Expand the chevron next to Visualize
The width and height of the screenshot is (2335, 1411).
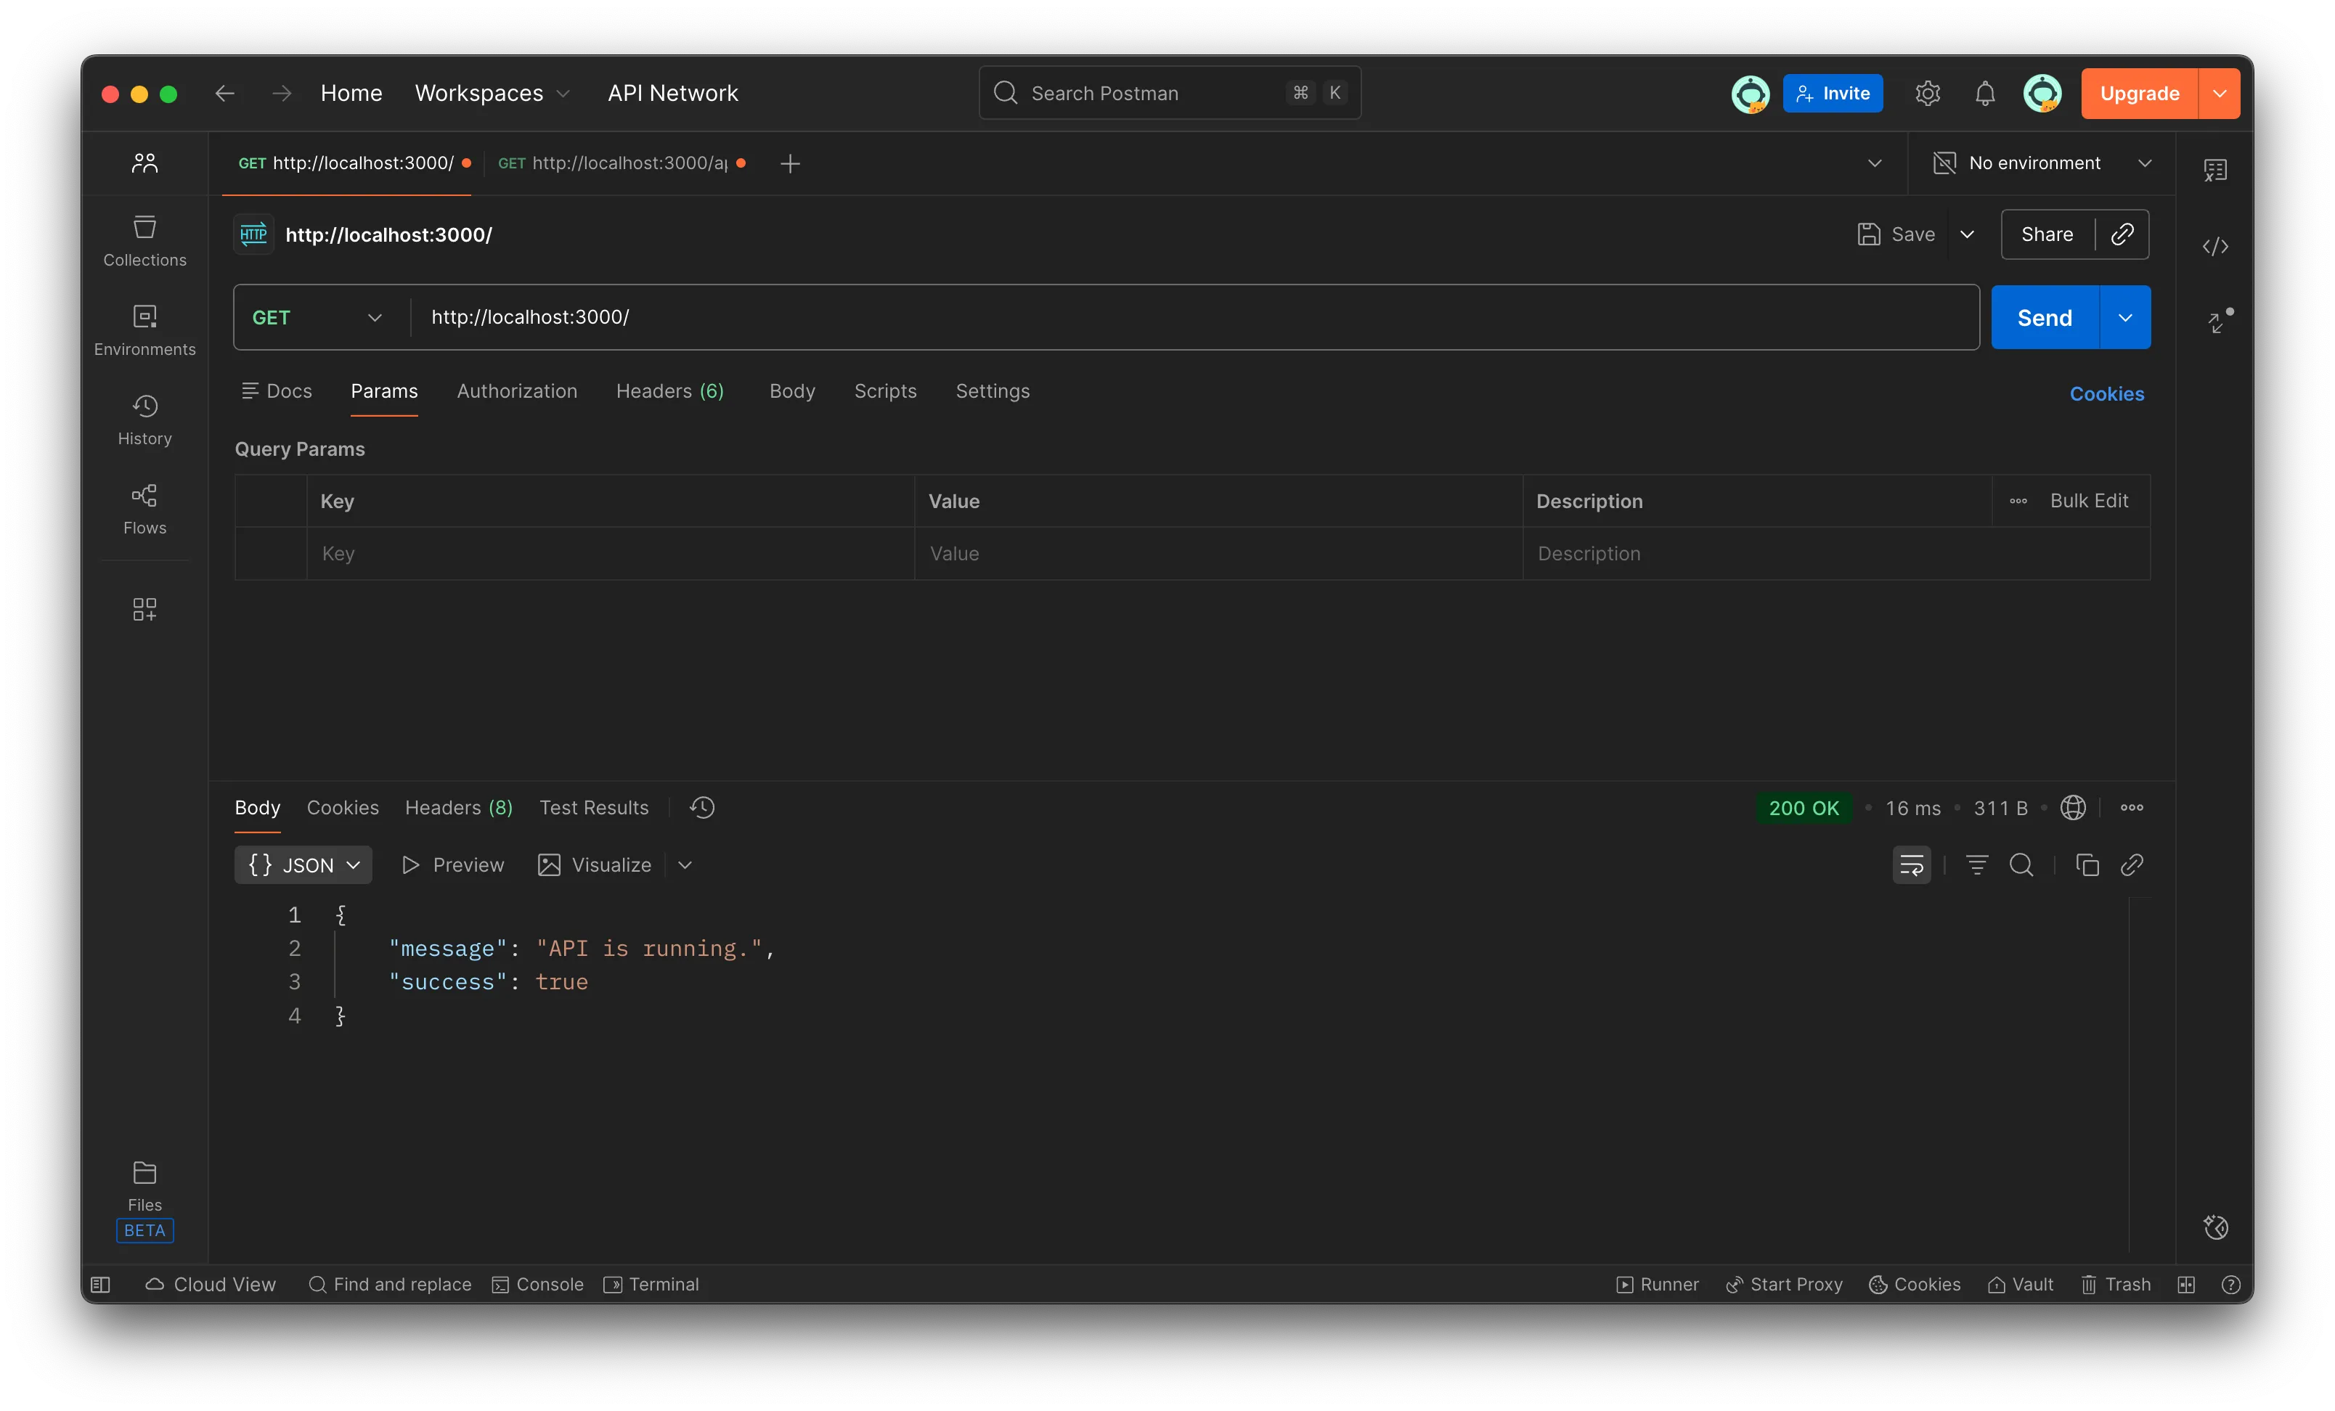[x=685, y=864]
